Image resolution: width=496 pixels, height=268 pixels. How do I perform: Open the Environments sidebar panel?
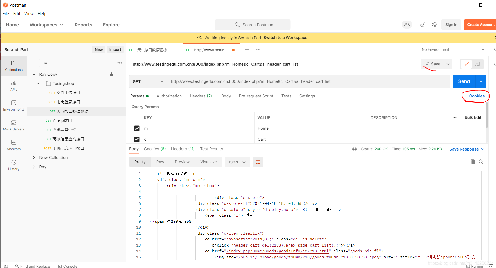[14, 106]
